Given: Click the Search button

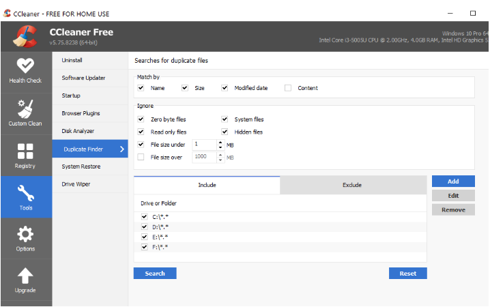Looking at the screenshot, I should coord(155,274).
